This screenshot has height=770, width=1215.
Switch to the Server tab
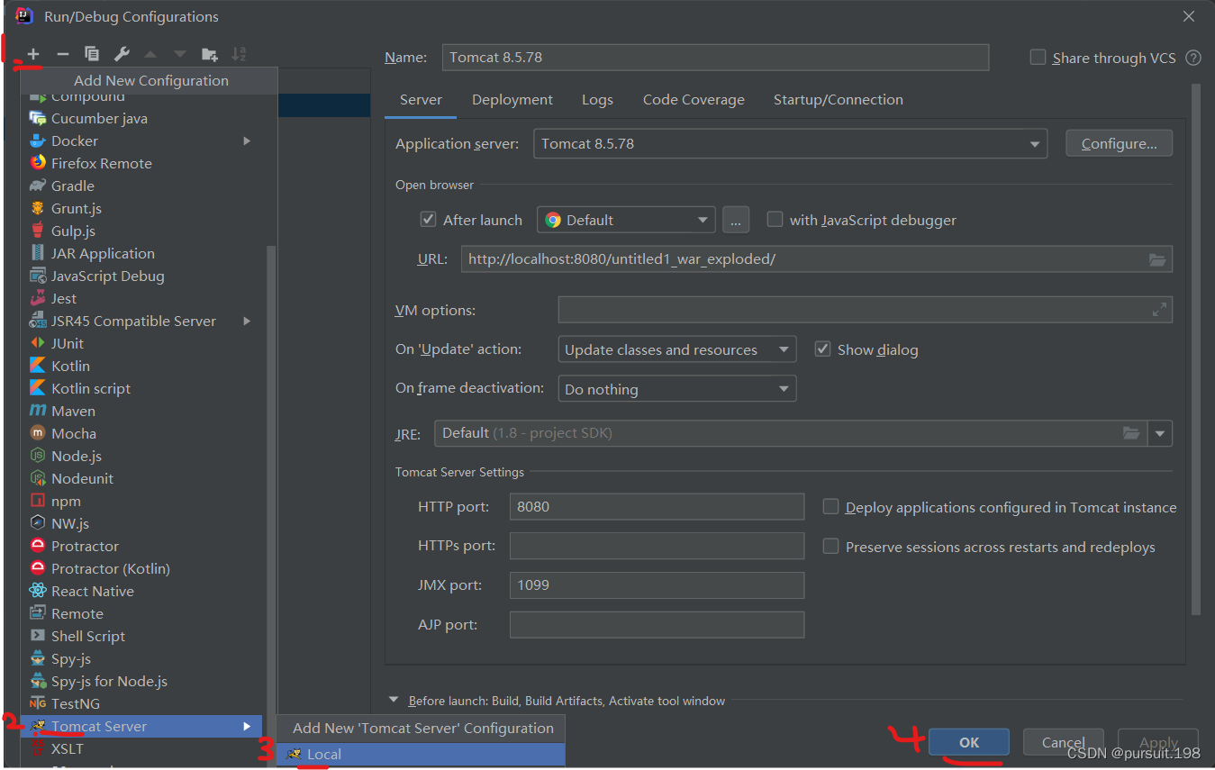tap(421, 100)
